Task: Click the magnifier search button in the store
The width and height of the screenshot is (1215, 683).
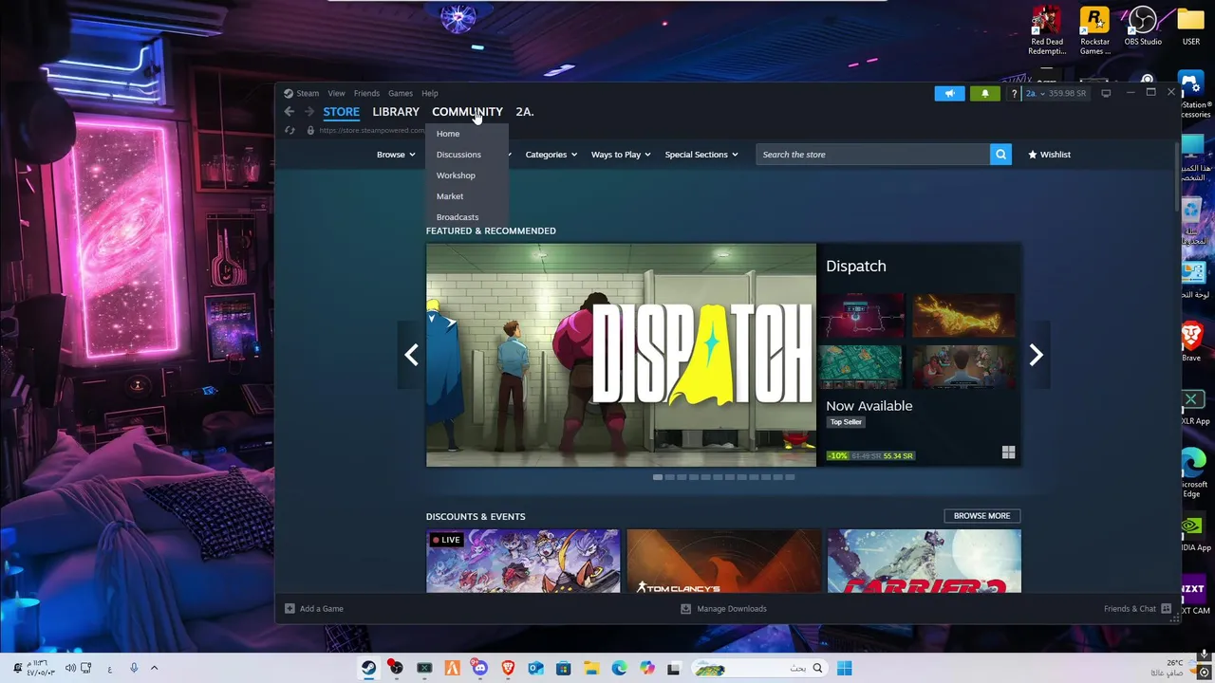Action: coord(1000,155)
